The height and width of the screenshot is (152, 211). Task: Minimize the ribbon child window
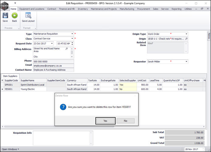click(x=196, y=9)
